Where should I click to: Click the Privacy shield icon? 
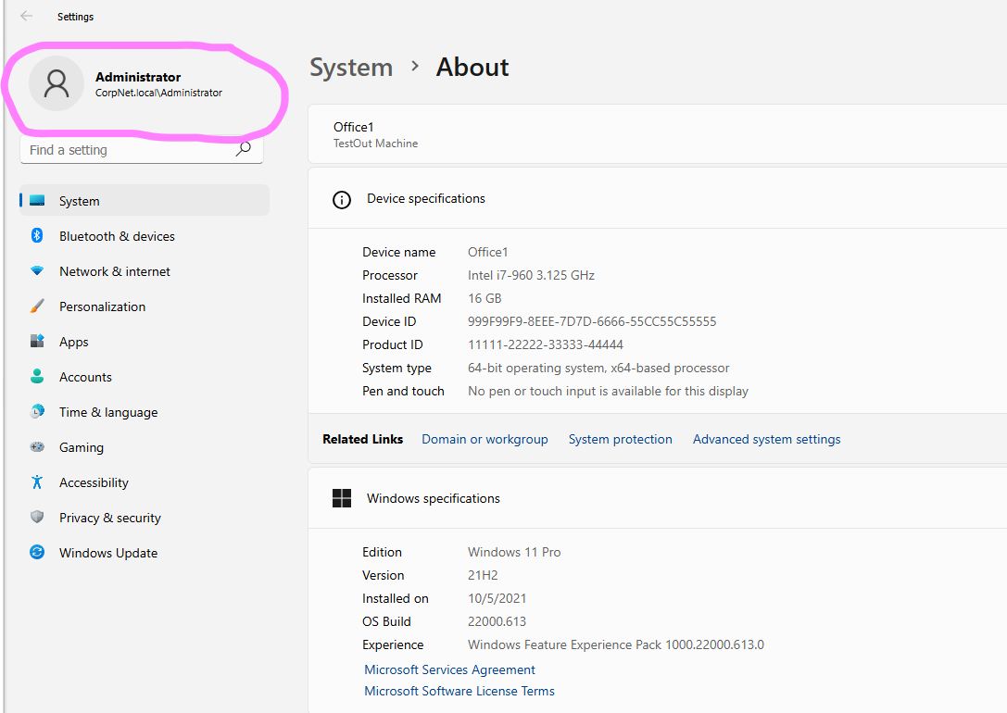[x=37, y=517]
